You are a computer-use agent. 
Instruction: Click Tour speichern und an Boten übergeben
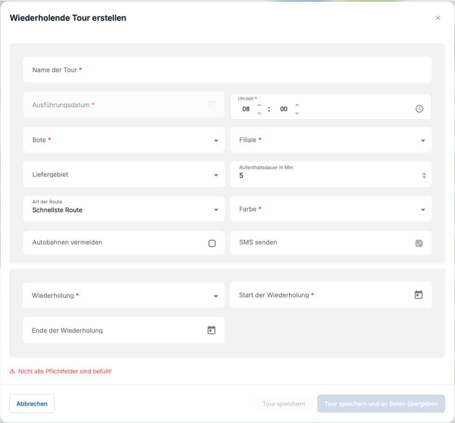[x=381, y=404]
